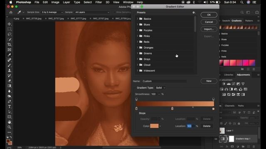The width and height of the screenshot is (266, 149).
Task: Create a new layer via Layers panel icon
Action: (249, 147)
